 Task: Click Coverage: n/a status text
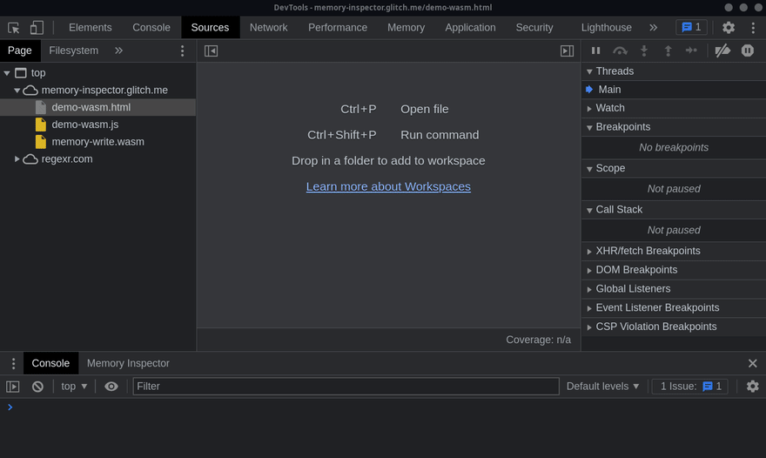(538, 340)
